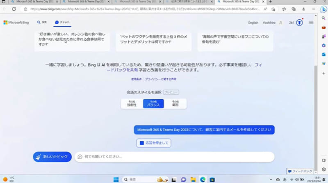The image size is (328, 183).
Task: Click the Microsoft Bing logo
Action: pyautogui.click(x=16, y=23)
